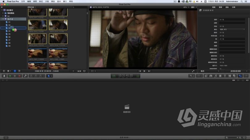
Task: Show background tasks indicator beside timecode
Action: point(114,76)
